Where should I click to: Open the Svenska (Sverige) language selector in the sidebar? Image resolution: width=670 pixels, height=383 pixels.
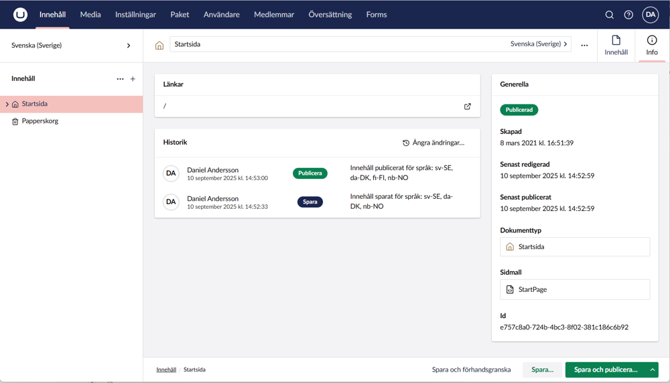pyautogui.click(x=71, y=46)
